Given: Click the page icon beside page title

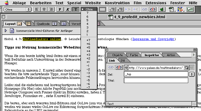Looking at the screenshot, I should coord(12,31).
